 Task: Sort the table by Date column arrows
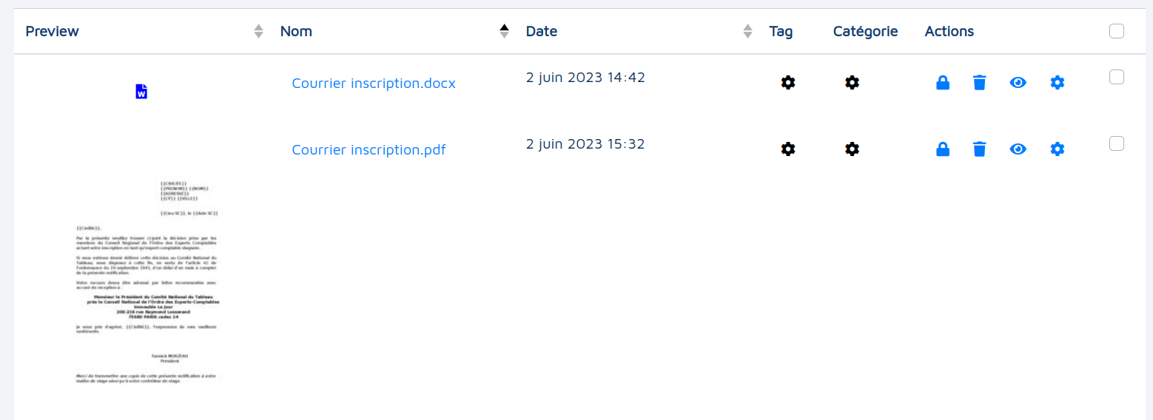[x=747, y=31]
